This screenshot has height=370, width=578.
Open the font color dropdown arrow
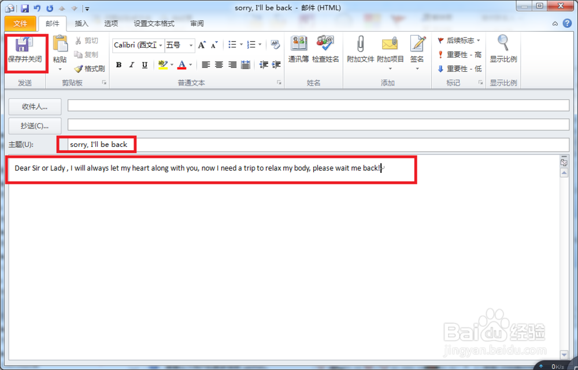pyautogui.click(x=191, y=65)
